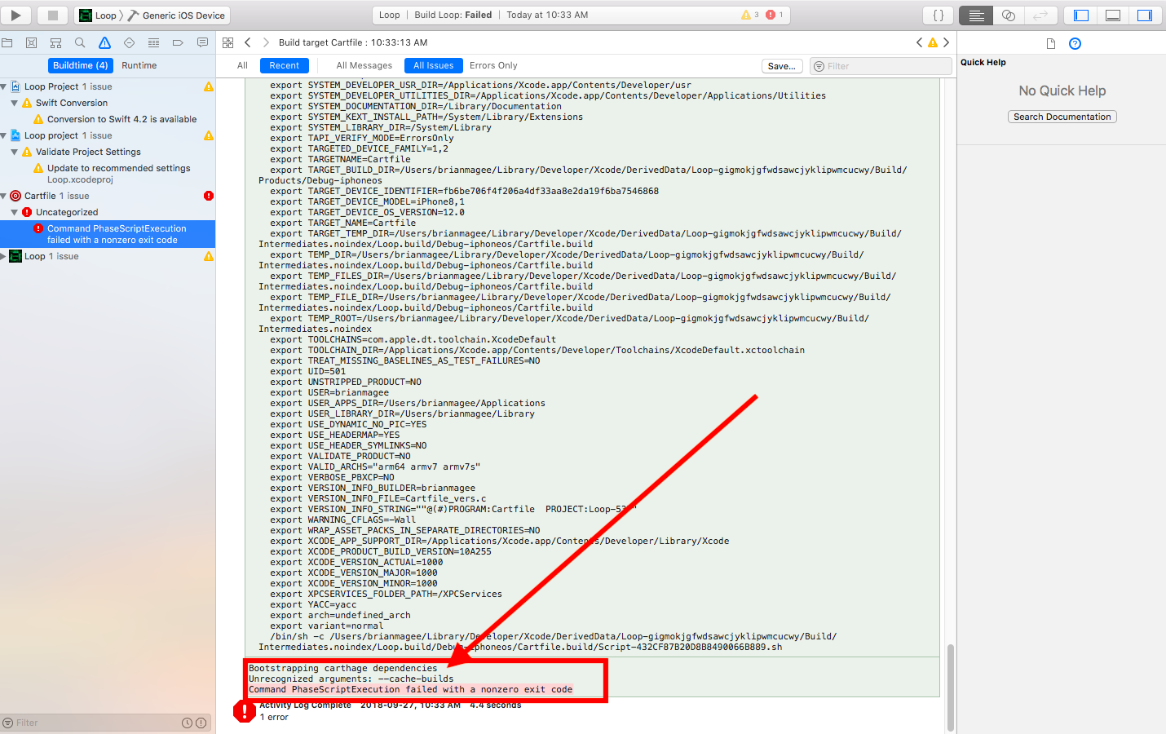Select the Issue navigator warning triangle
1166x734 pixels.
pyautogui.click(x=104, y=42)
